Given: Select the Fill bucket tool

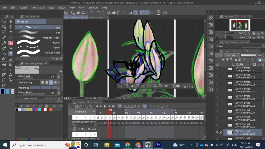Looking at the screenshot, I should pos(4,64).
